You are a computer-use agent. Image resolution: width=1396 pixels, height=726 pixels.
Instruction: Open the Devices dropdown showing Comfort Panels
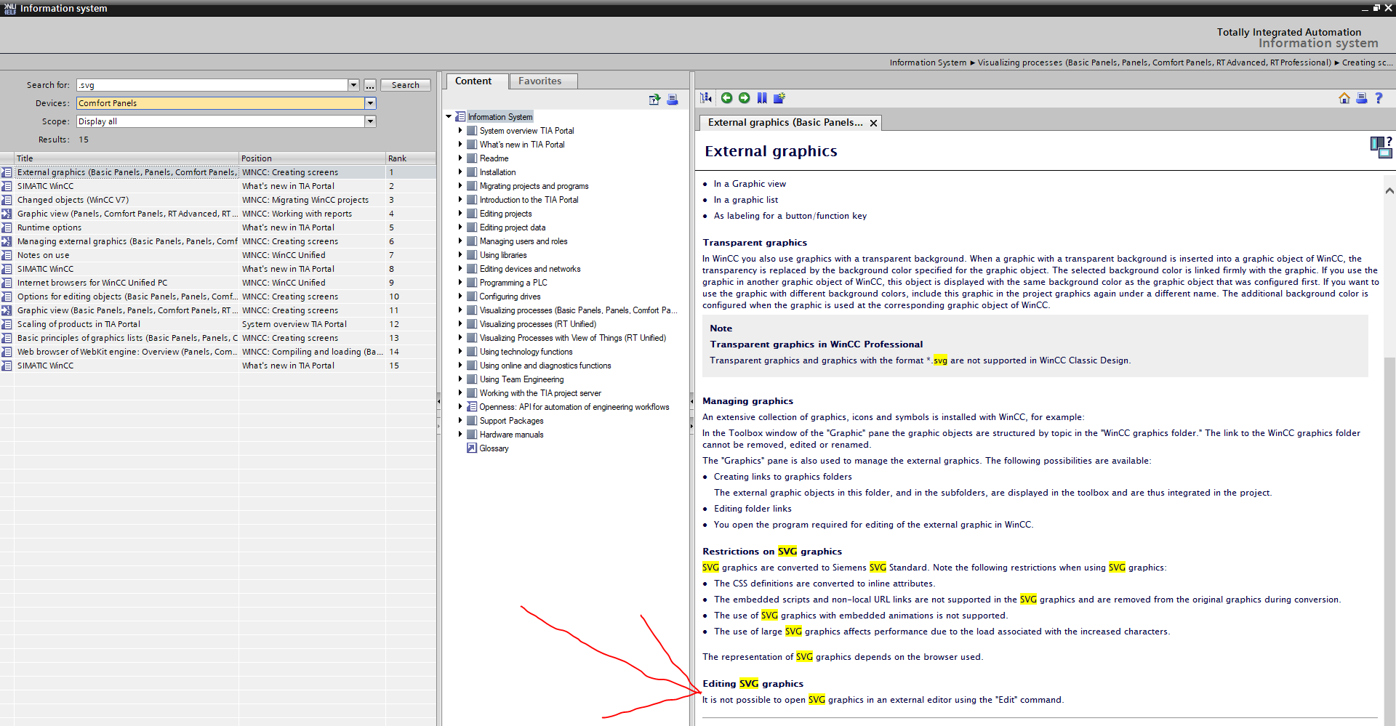point(370,103)
